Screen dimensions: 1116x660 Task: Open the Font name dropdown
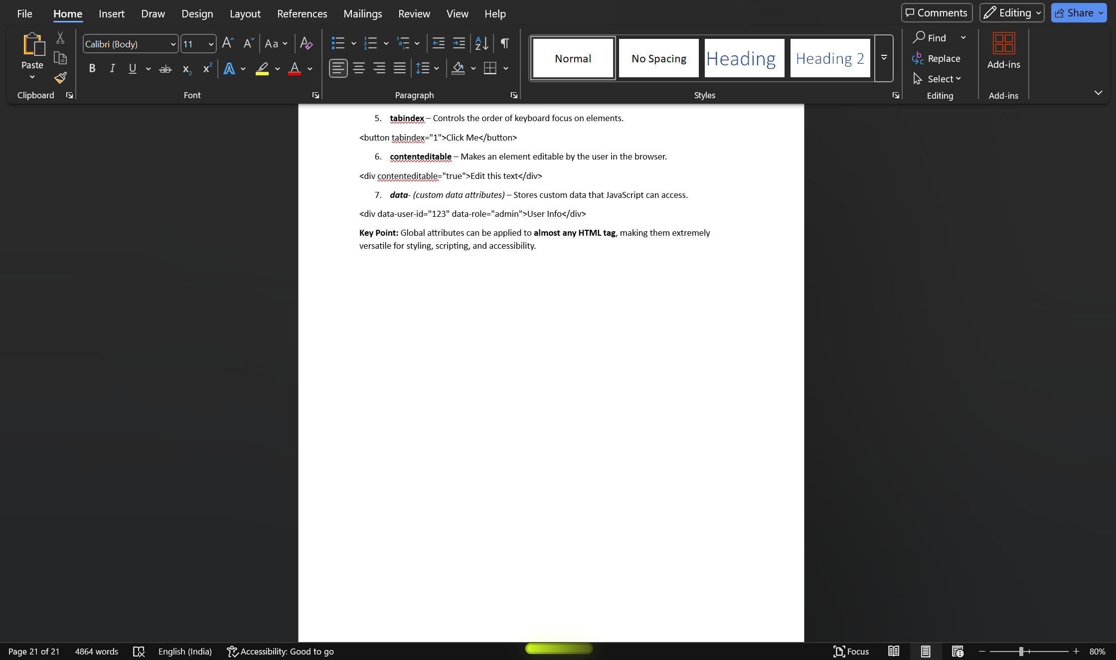172,44
